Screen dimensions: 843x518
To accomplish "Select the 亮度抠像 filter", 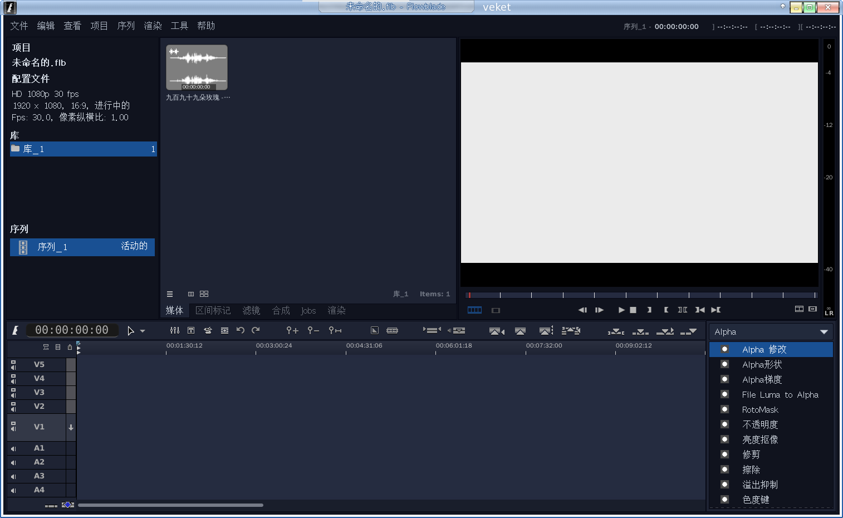I will click(771, 439).
